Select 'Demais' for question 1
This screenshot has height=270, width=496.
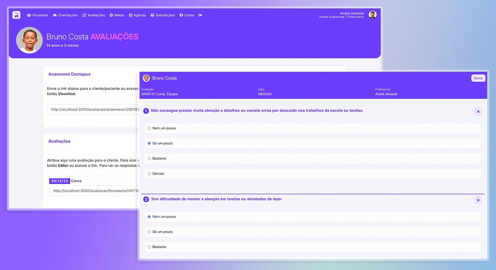(x=149, y=174)
